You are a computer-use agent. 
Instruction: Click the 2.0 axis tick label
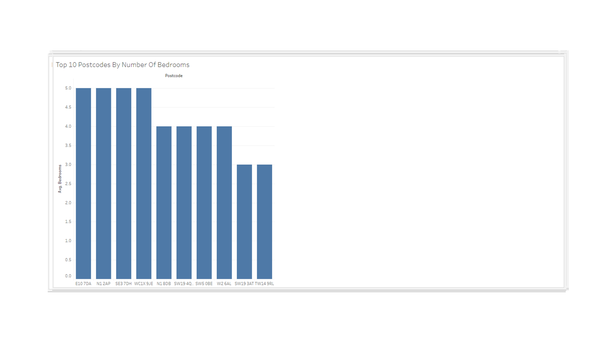pos(68,203)
